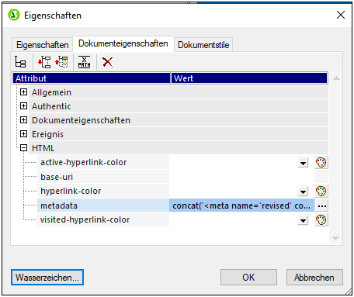Switch to the Eigenschaften tab
The width and height of the screenshot is (354, 297).
42,45
